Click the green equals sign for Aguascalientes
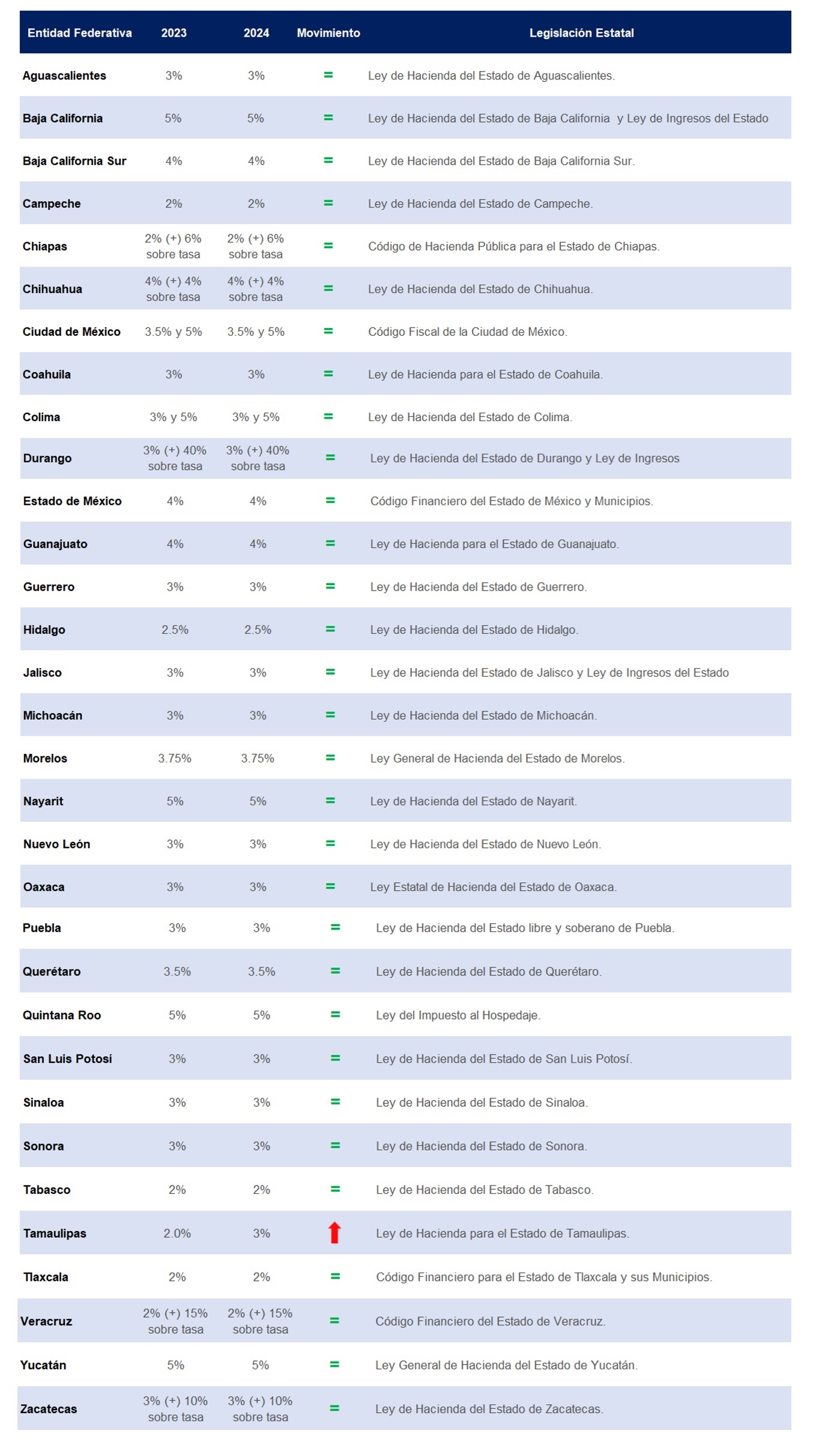 (x=328, y=75)
